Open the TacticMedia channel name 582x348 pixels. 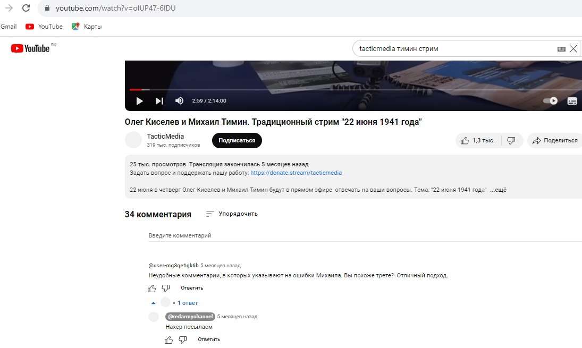click(x=165, y=136)
